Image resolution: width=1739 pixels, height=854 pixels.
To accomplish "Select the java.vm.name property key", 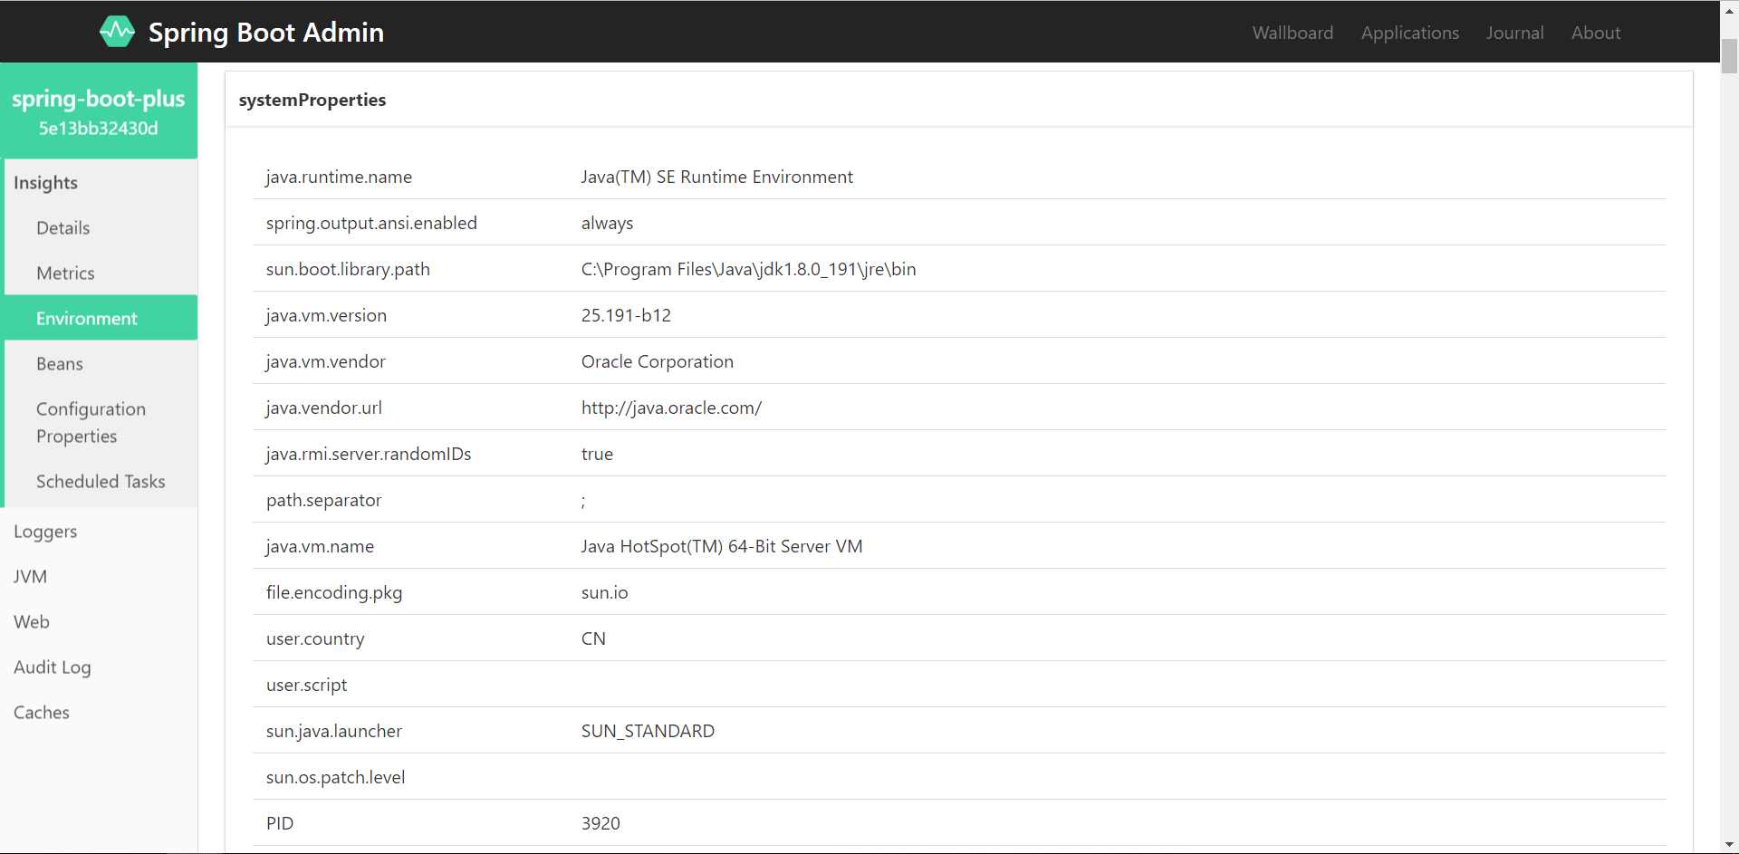I will pyautogui.click(x=320, y=546).
